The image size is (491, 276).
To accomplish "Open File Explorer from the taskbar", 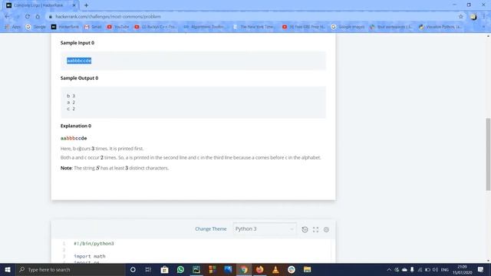I will 307,269.
